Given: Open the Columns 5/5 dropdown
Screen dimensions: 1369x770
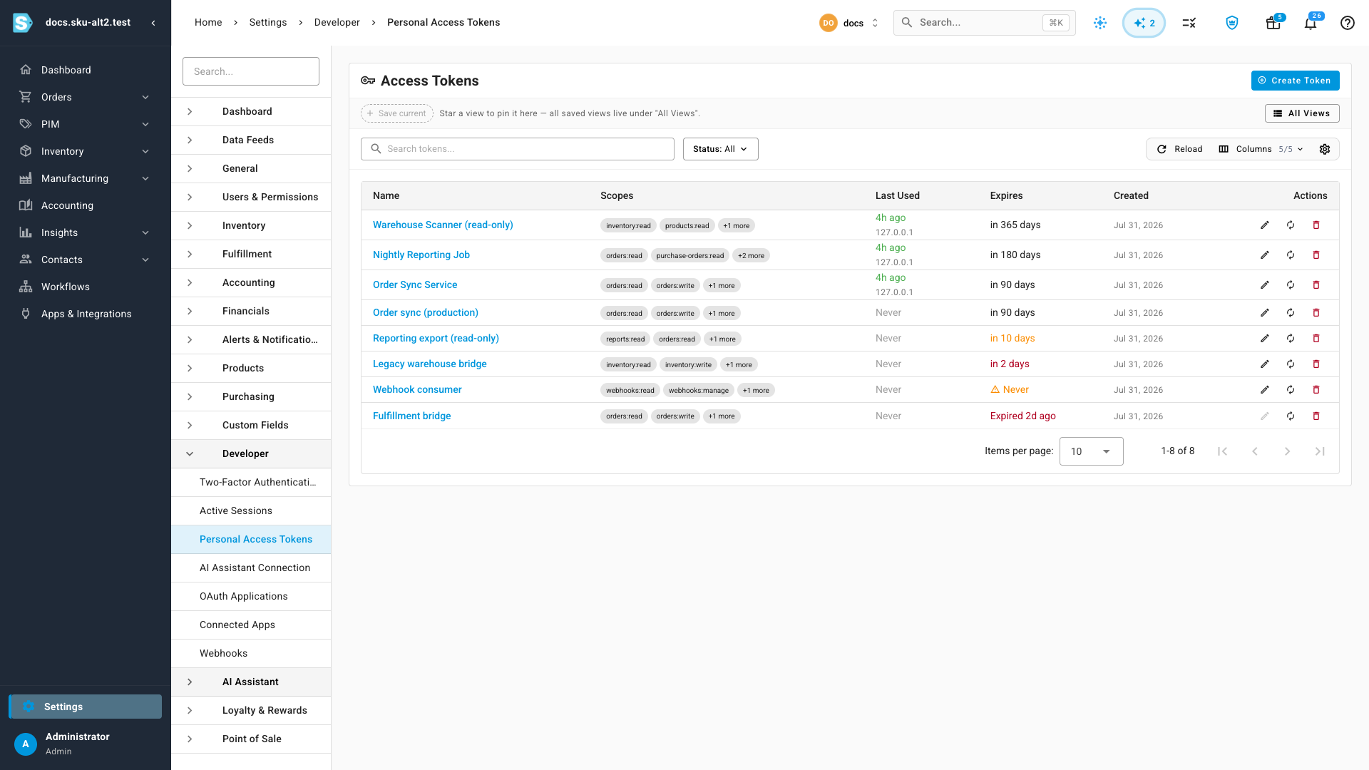Looking at the screenshot, I should [1261, 149].
